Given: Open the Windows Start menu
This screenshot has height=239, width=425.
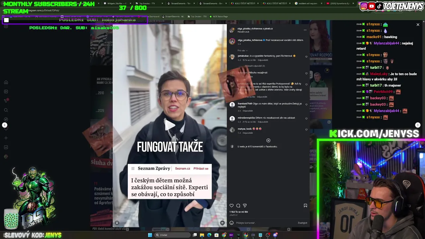Looking at the screenshot, I should pos(150,235).
